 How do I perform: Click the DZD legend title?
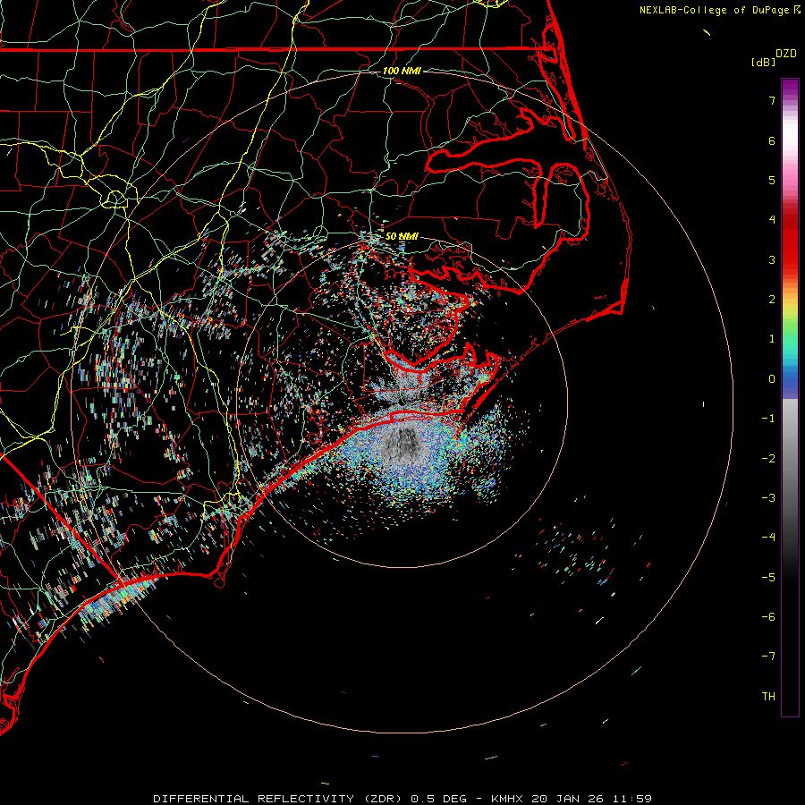coord(786,54)
